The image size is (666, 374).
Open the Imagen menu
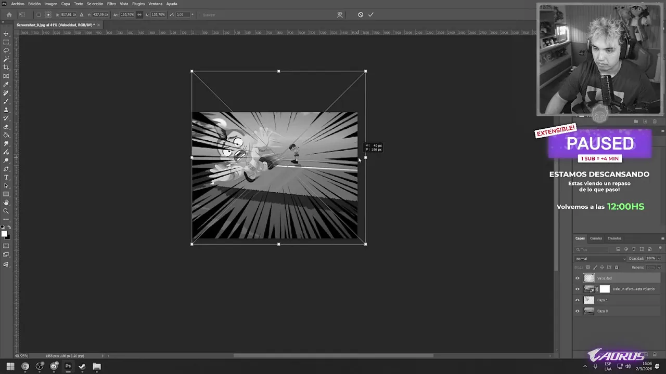[x=51, y=4]
